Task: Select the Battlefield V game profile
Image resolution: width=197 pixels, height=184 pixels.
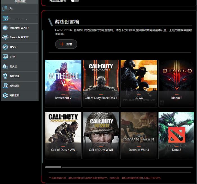Action: pyautogui.click(x=63, y=84)
